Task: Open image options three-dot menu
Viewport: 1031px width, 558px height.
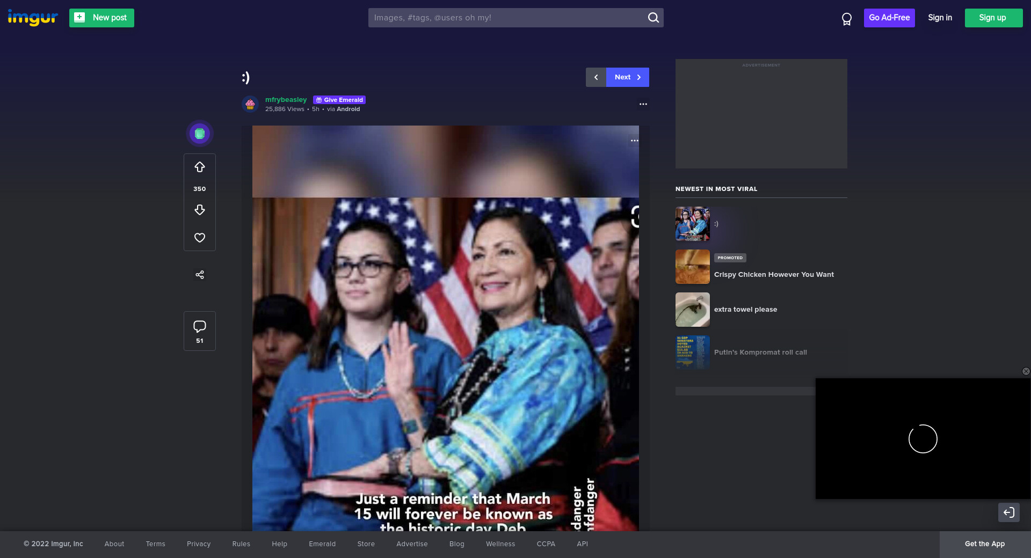Action: (635, 141)
